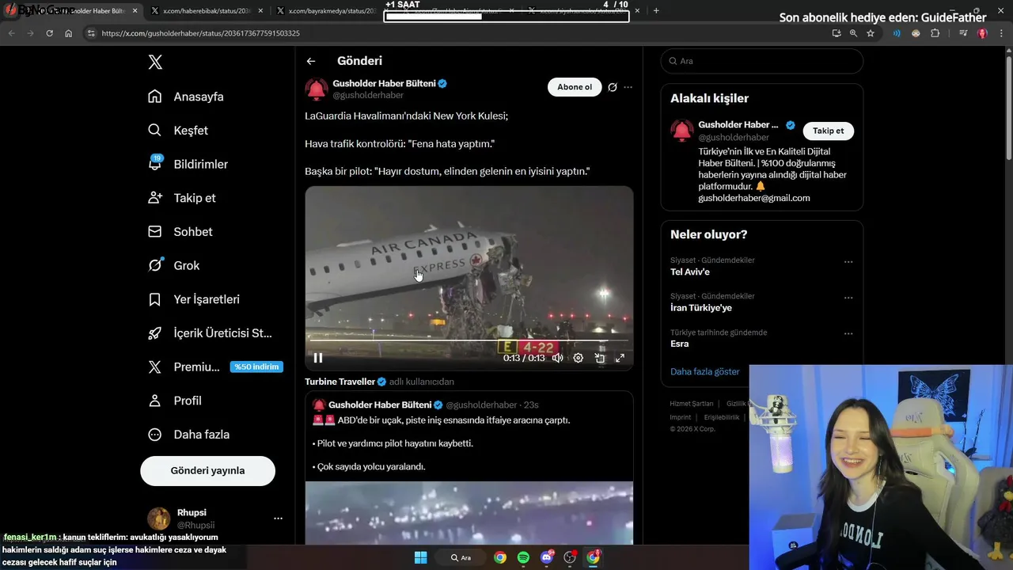Viewport: 1013px width, 570px height.
Task: Open İçerik Üreticisi Stüdyosu entry
Action: pyautogui.click(x=210, y=333)
